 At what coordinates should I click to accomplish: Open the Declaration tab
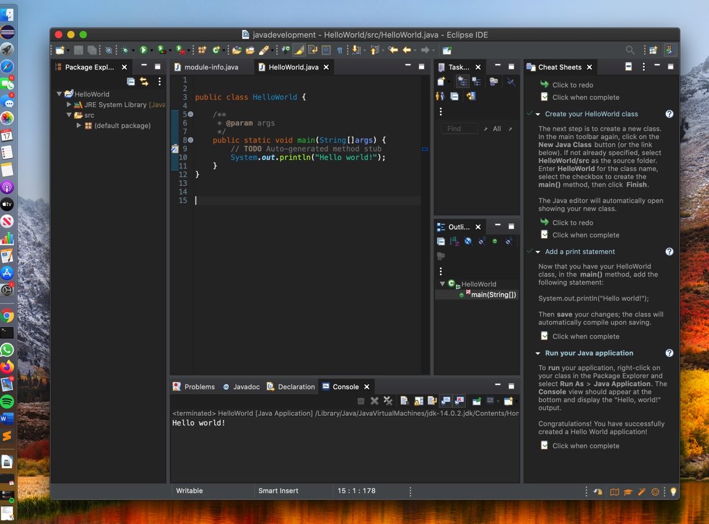(290, 387)
